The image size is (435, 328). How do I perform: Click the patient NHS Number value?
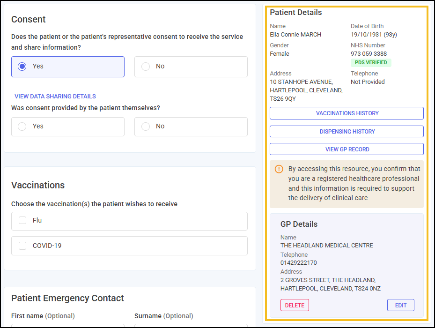click(x=369, y=54)
